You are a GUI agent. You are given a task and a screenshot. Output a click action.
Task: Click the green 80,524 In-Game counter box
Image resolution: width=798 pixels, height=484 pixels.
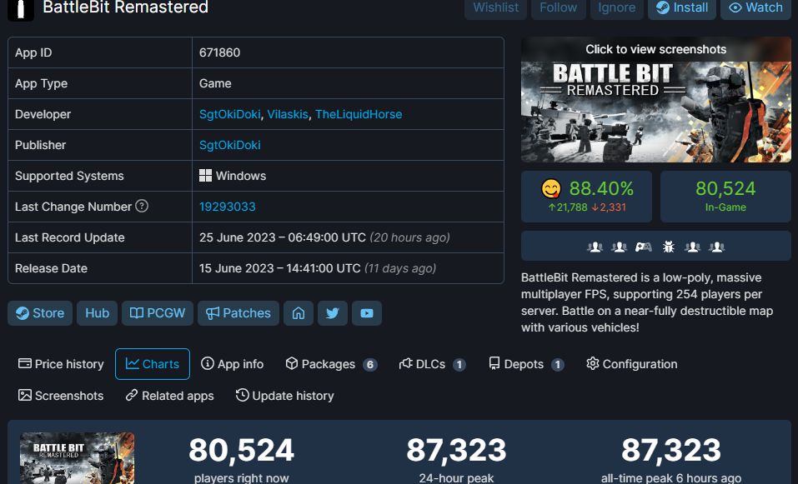(x=725, y=197)
